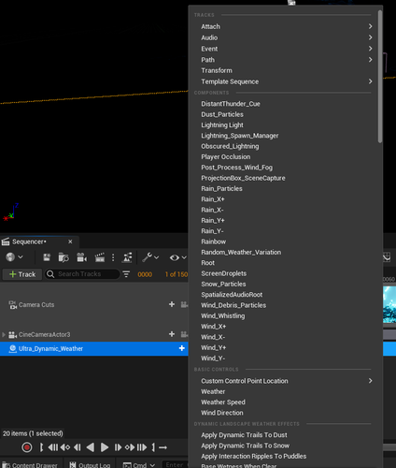
Task: Choose Apply Dynamic Trails To Snow
Action: [x=285, y=446]
